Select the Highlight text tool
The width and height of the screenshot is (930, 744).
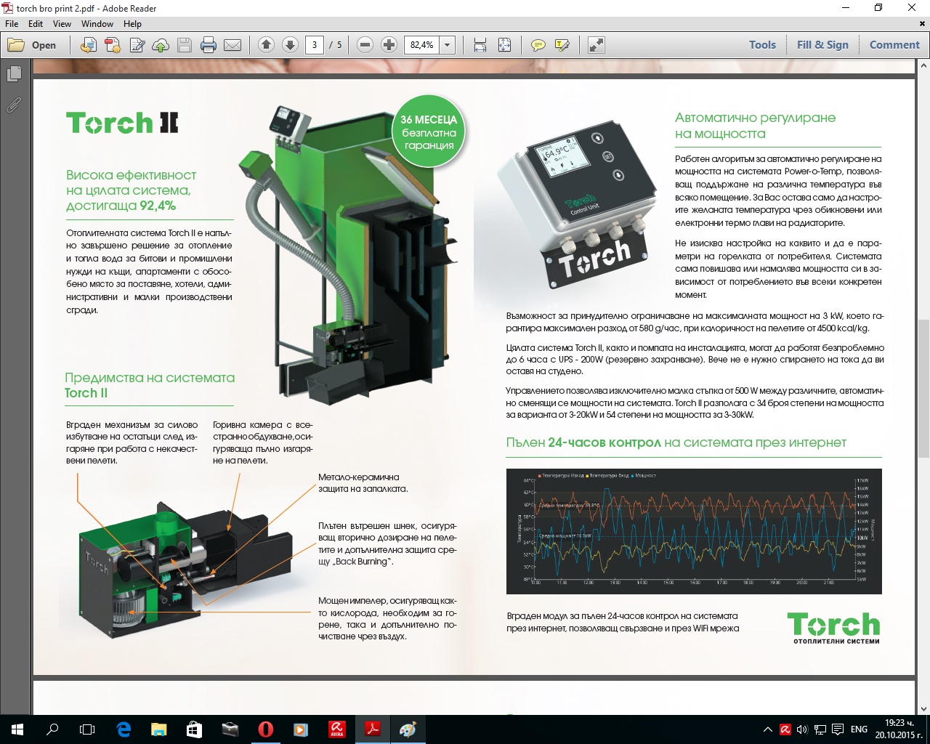[x=562, y=45]
